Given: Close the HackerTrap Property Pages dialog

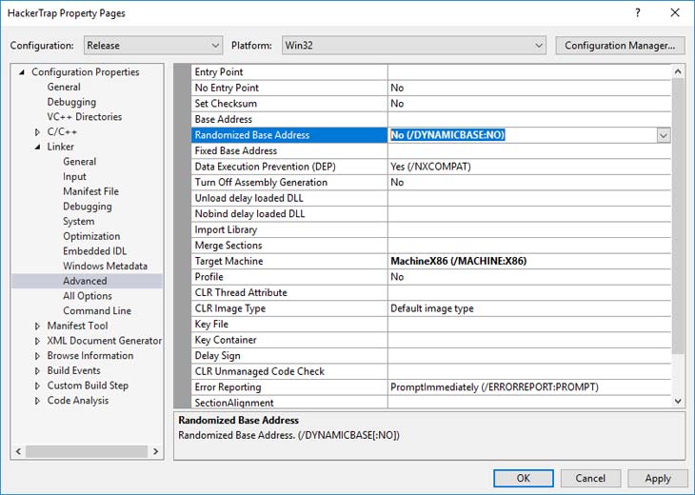Looking at the screenshot, I should (x=675, y=13).
